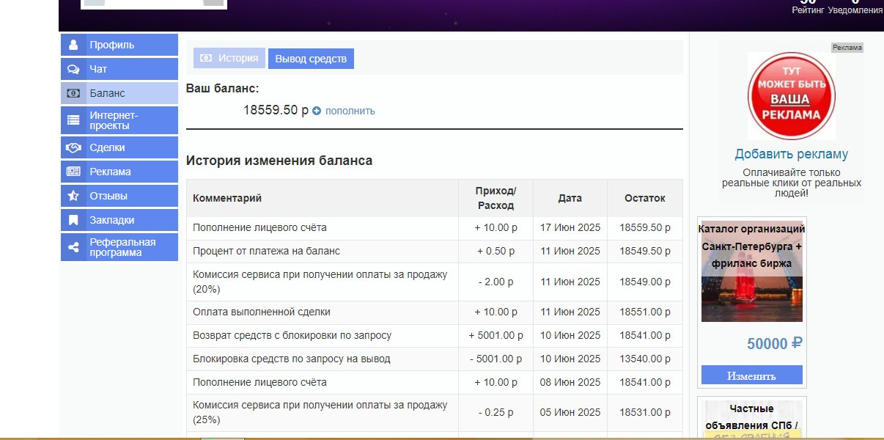884x440 pixels.
Task: Click the plus icon next to balance
Action: pyautogui.click(x=317, y=111)
